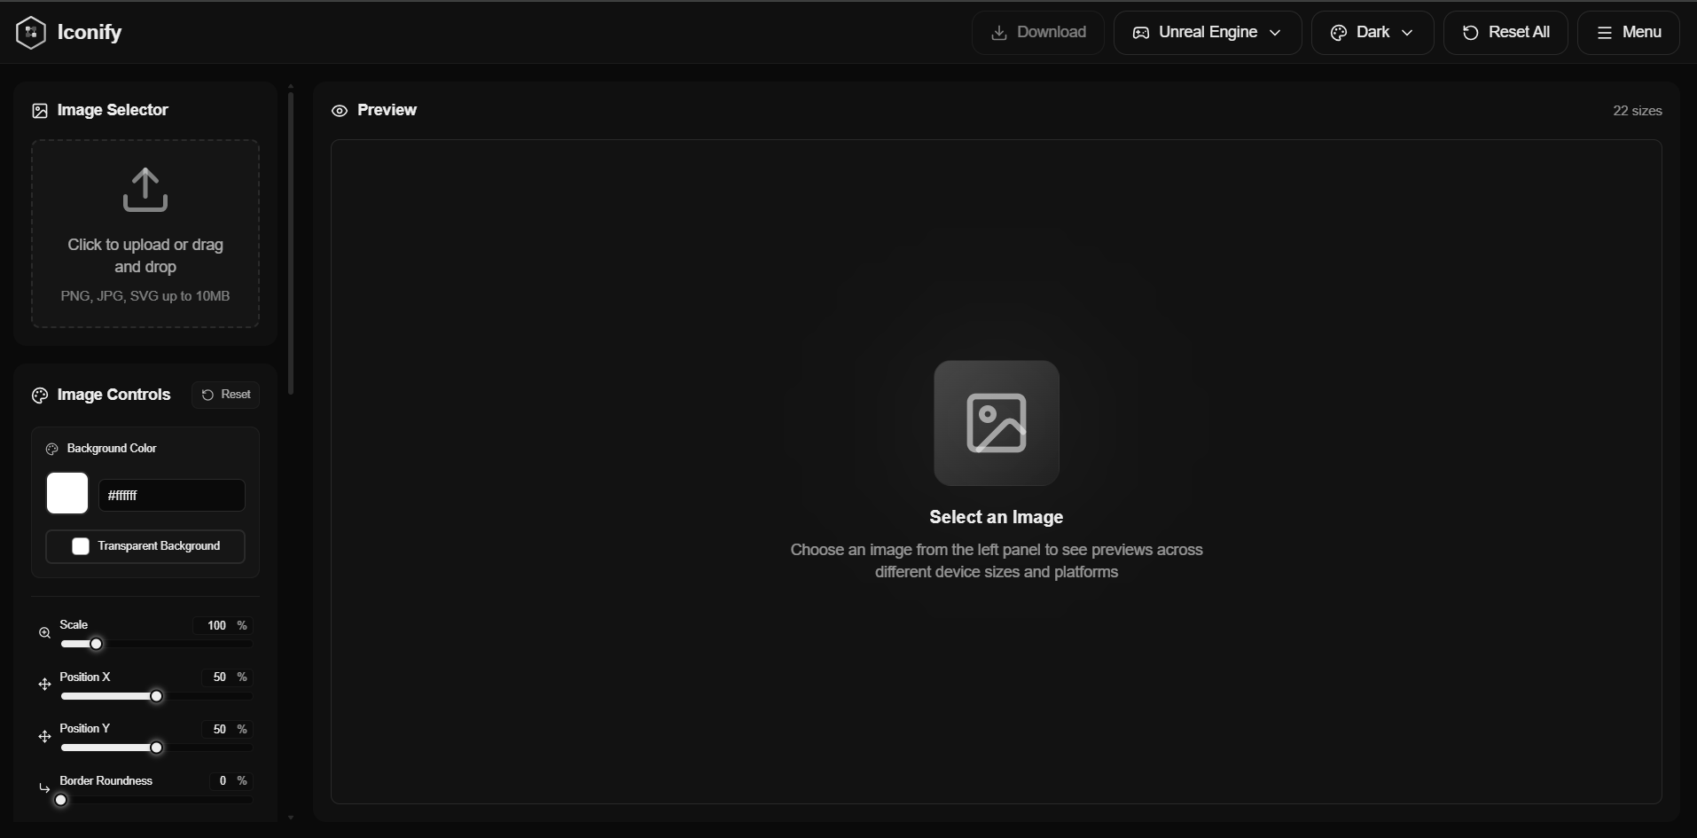Click the Background Color palette icon
This screenshot has height=838, width=1697.
tap(52, 449)
